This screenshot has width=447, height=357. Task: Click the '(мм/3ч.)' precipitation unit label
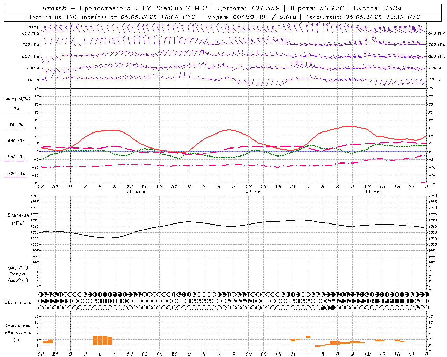coord(18,267)
